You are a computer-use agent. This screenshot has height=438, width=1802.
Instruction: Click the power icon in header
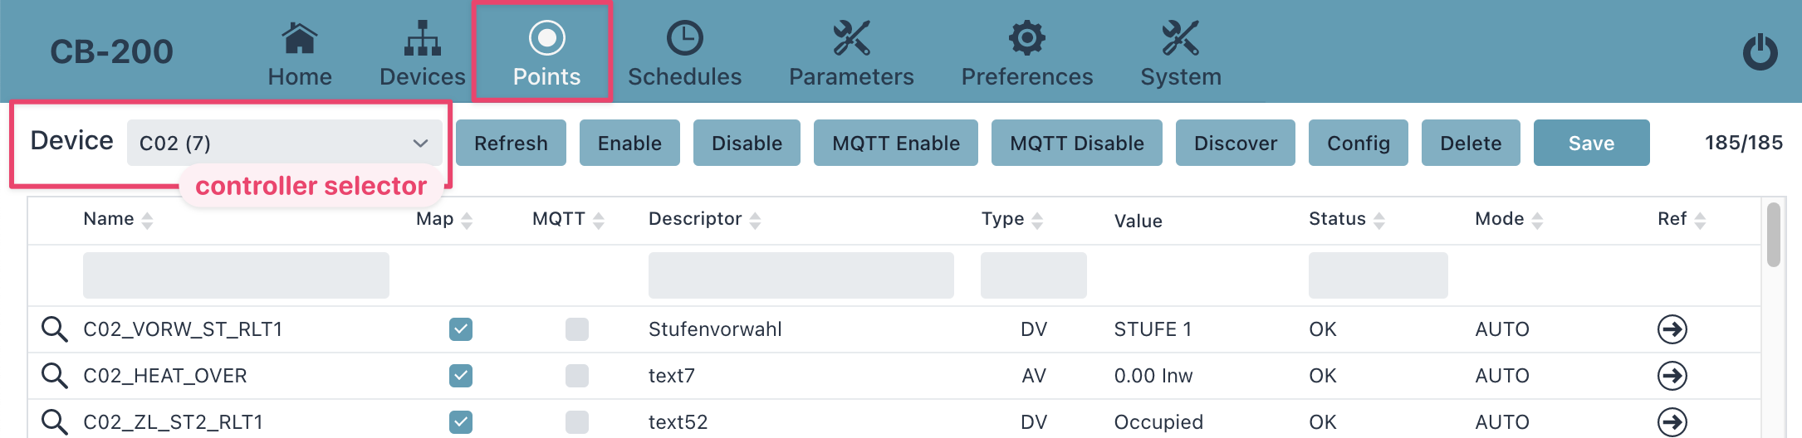(x=1760, y=51)
